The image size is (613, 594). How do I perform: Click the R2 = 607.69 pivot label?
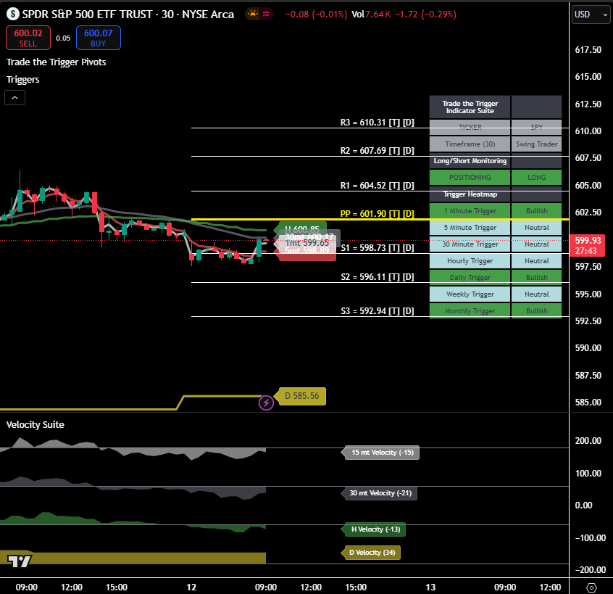click(377, 151)
